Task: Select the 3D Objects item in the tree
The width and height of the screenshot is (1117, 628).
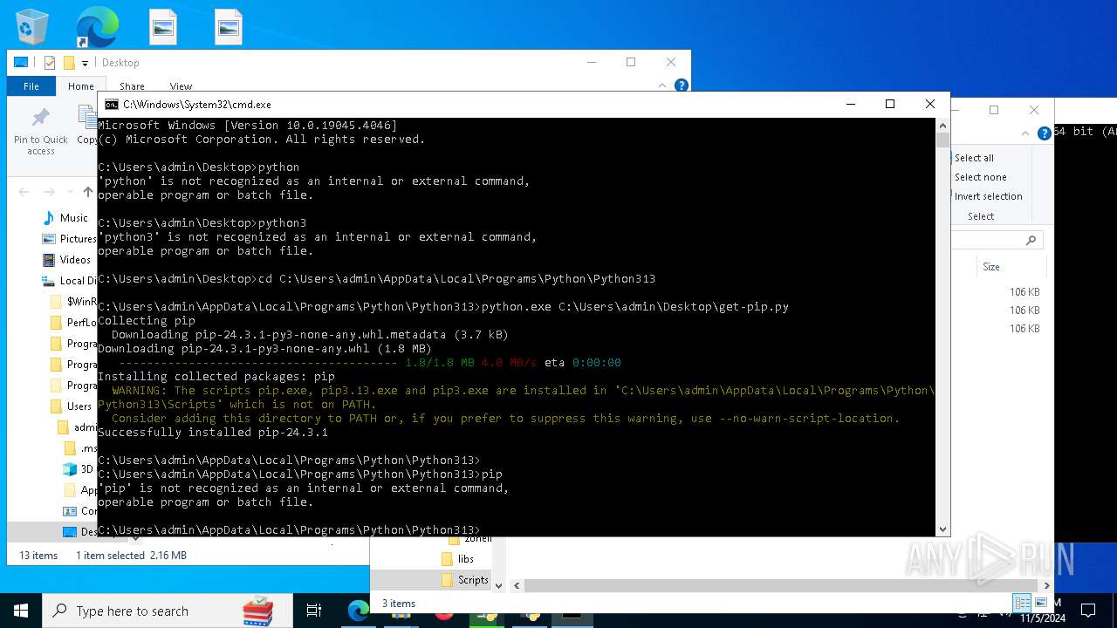Action: 79,469
